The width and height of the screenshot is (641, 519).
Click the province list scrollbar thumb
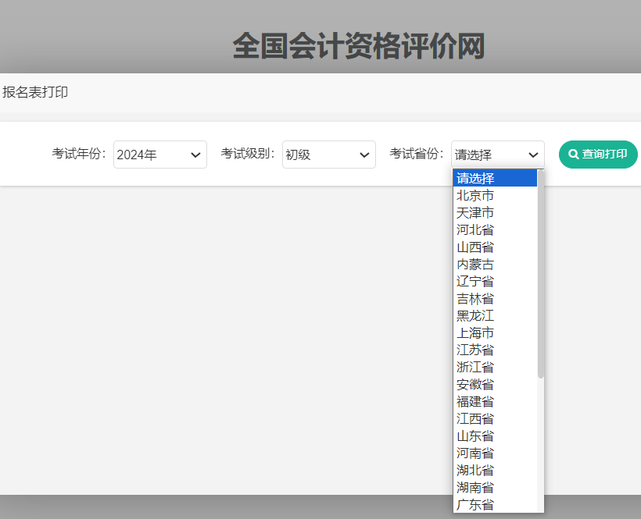(x=540, y=274)
